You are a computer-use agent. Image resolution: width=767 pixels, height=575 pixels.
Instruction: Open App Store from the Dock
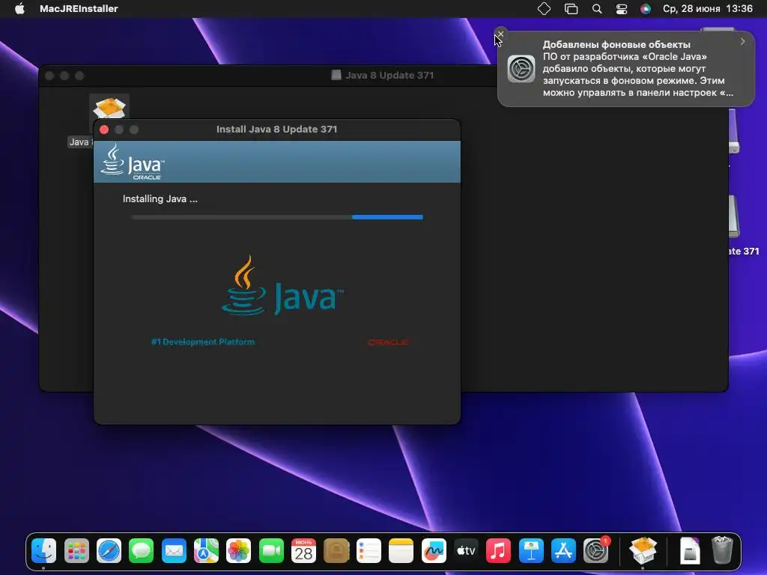click(563, 551)
